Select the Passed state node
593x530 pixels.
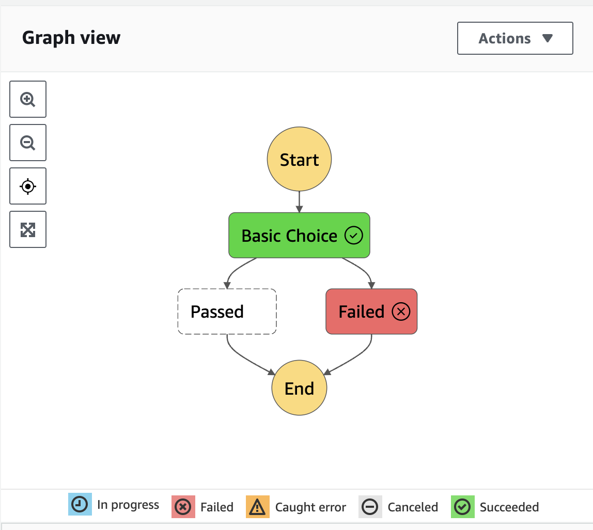click(x=227, y=311)
